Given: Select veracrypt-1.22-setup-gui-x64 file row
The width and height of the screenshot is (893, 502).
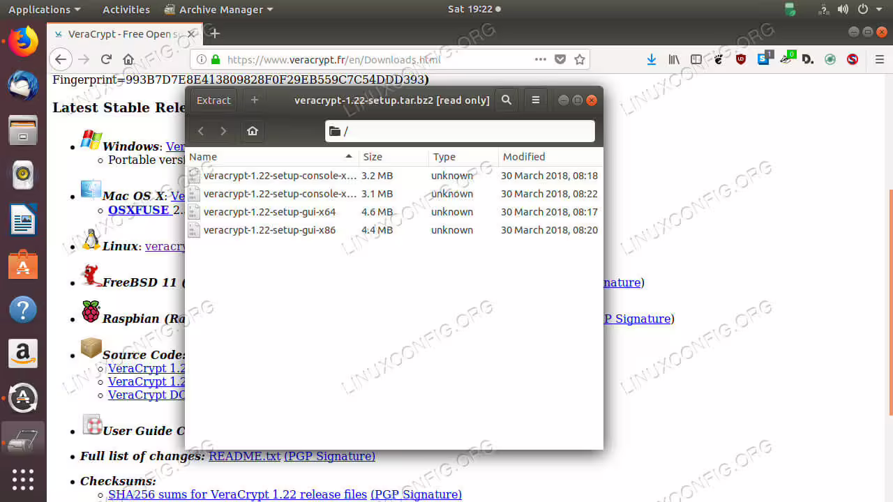Looking at the screenshot, I should click(393, 212).
